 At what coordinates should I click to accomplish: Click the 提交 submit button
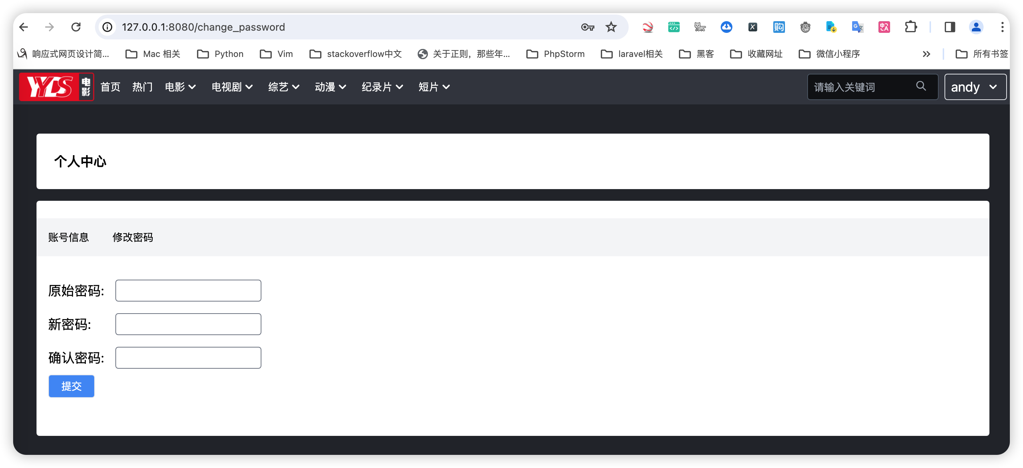[71, 385]
